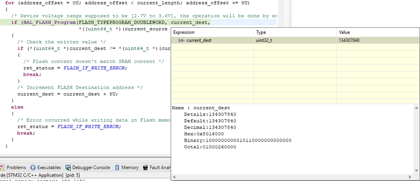420x181 pixels.
Task: Click the Decimal:134307840 line
Action: (x=210, y=127)
